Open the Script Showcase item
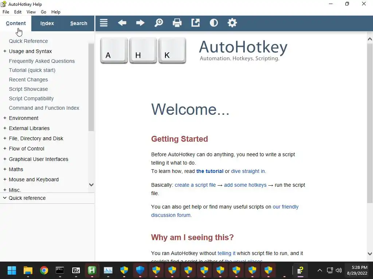The image size is (373, 279). [28, 89]
